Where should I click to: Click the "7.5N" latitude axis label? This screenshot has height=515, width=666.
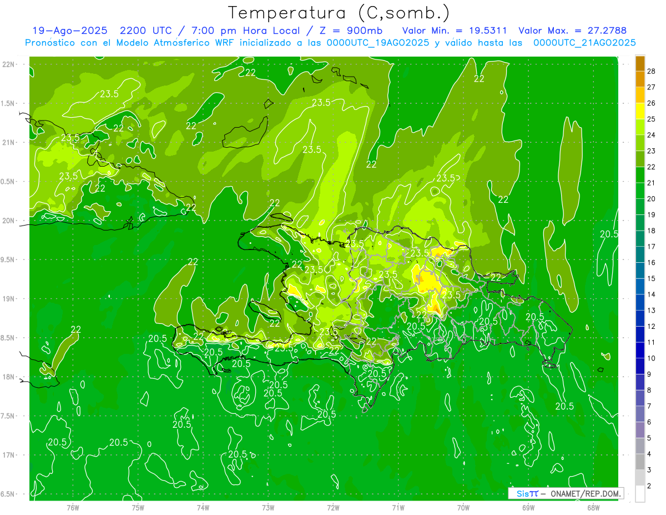click(8, 416)
